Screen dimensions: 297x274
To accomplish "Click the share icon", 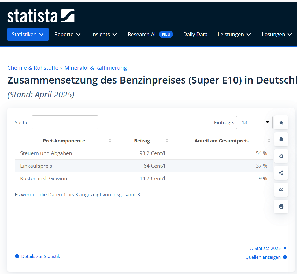I will tap(281, 173).
